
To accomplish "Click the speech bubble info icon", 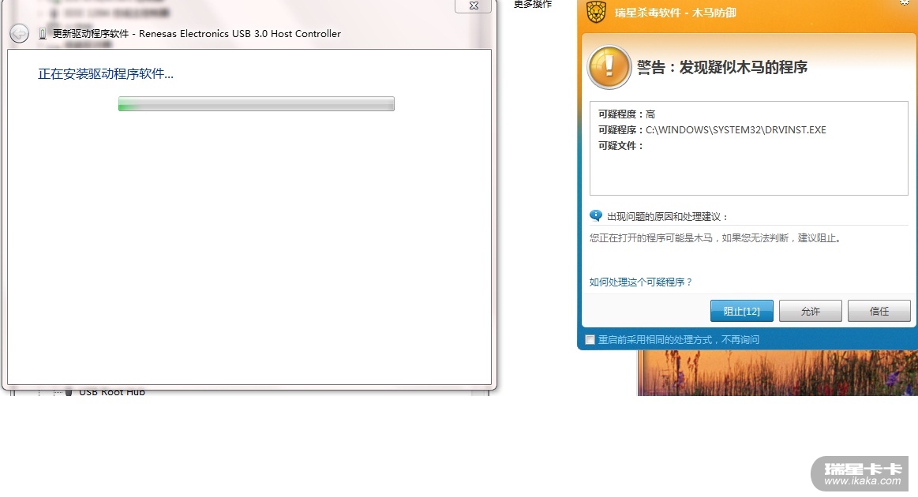I will (x=595, y=215).
